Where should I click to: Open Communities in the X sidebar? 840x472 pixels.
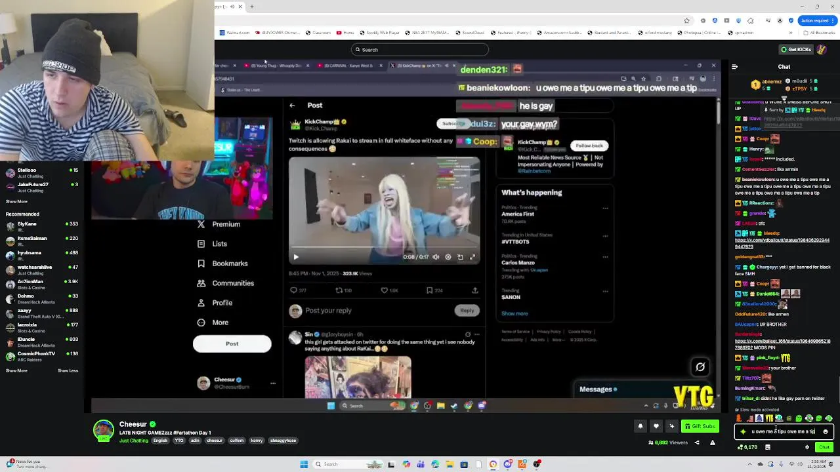coord(226,283)
